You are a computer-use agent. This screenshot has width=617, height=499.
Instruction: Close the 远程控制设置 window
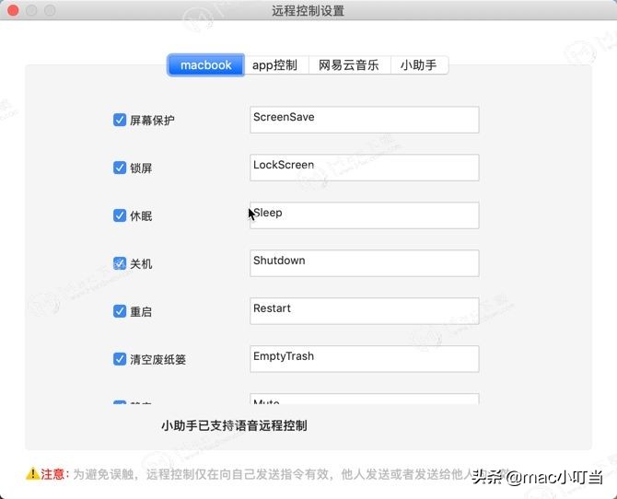(13, 10)
